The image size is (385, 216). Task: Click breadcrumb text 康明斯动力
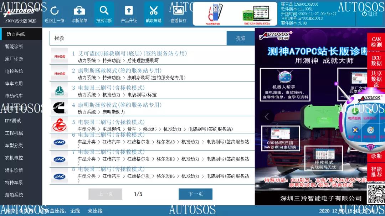click(x=113, y=112)
